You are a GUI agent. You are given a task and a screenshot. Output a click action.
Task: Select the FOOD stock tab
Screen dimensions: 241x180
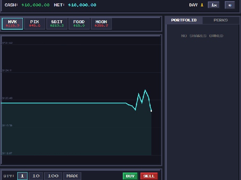click(x=79, y=24)
